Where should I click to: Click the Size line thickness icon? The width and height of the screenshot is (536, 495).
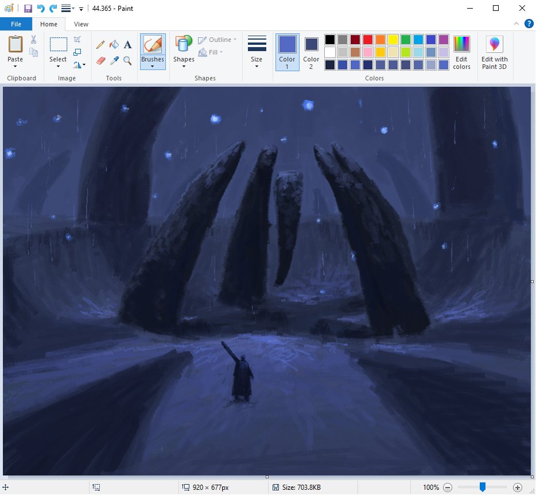click(x=257, y=44)
